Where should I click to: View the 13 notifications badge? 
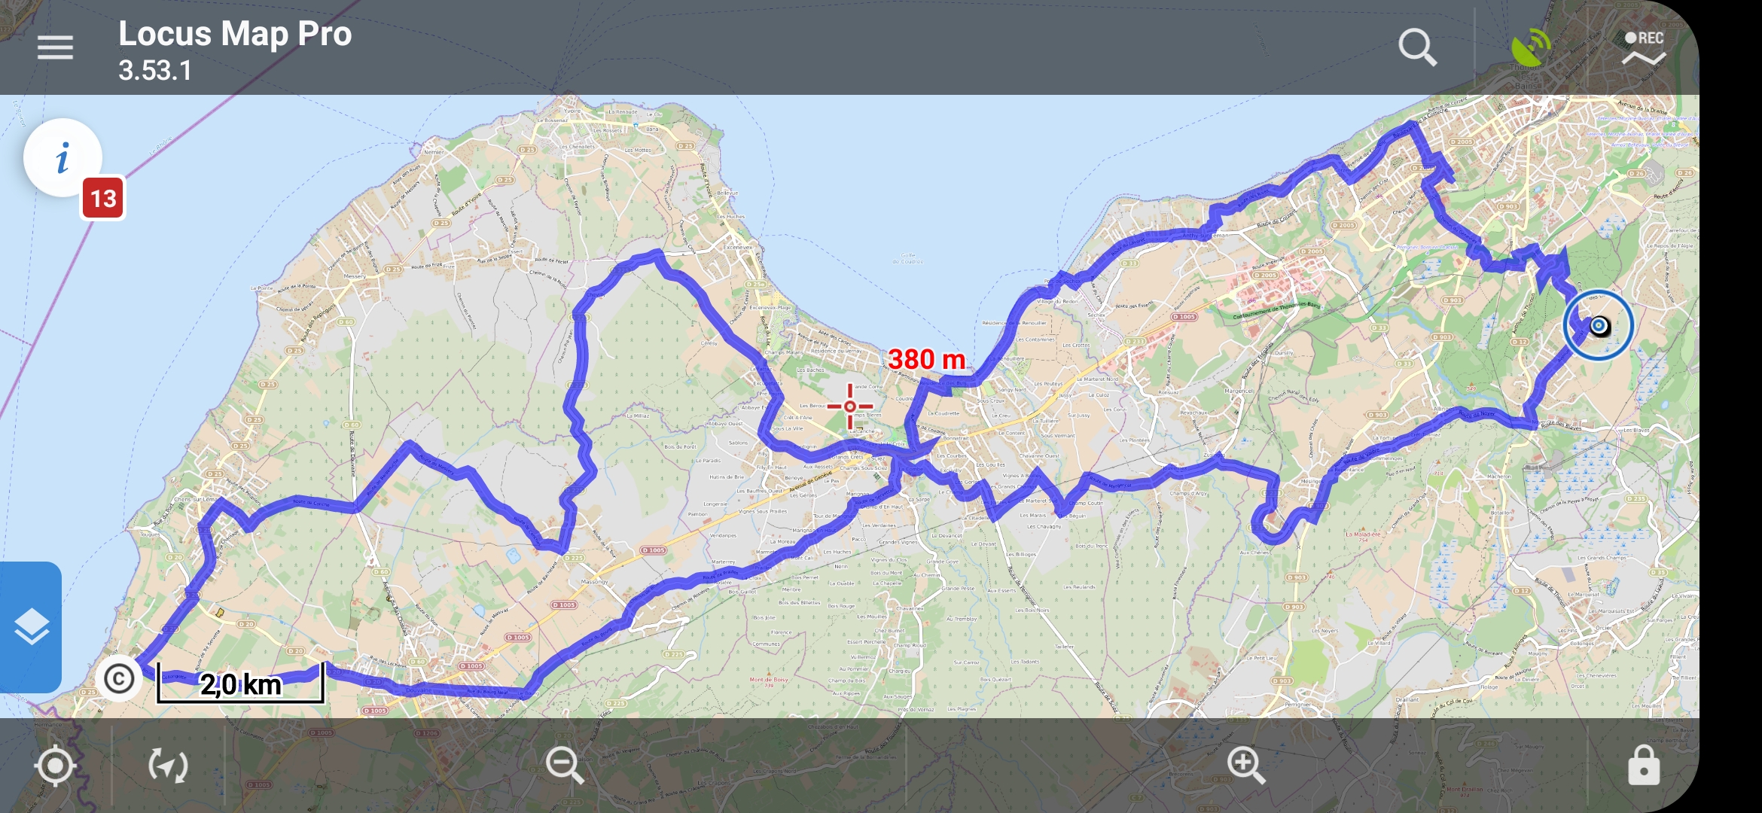[103, 199]
